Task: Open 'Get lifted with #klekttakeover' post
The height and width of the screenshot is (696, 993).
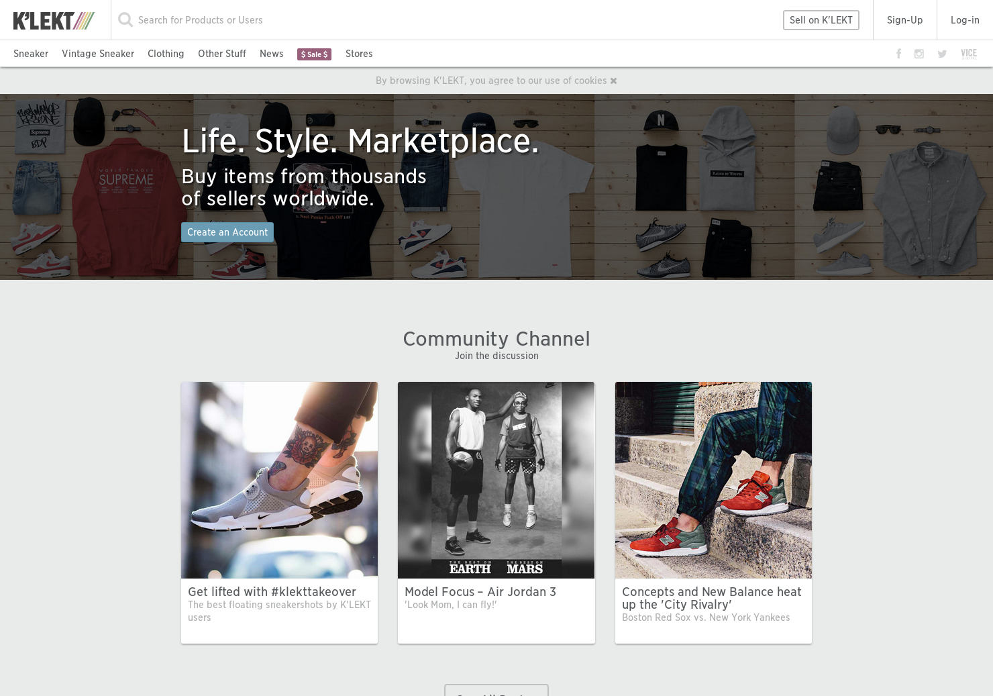Action: [272, 592]
